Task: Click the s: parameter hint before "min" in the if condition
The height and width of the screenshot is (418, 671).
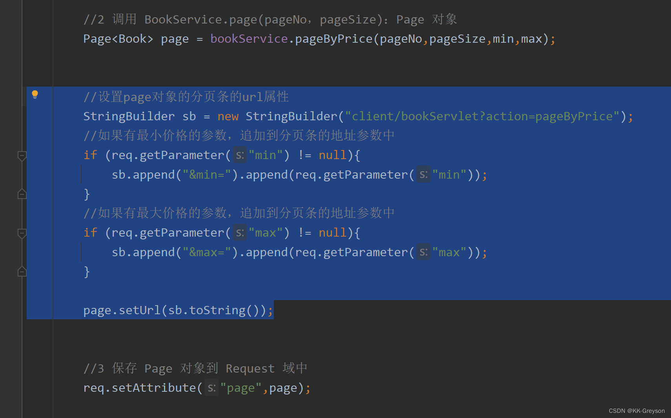Action: [240, 155]
